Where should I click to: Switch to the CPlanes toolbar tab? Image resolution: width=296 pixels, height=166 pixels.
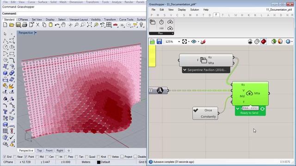coord(23,19)
